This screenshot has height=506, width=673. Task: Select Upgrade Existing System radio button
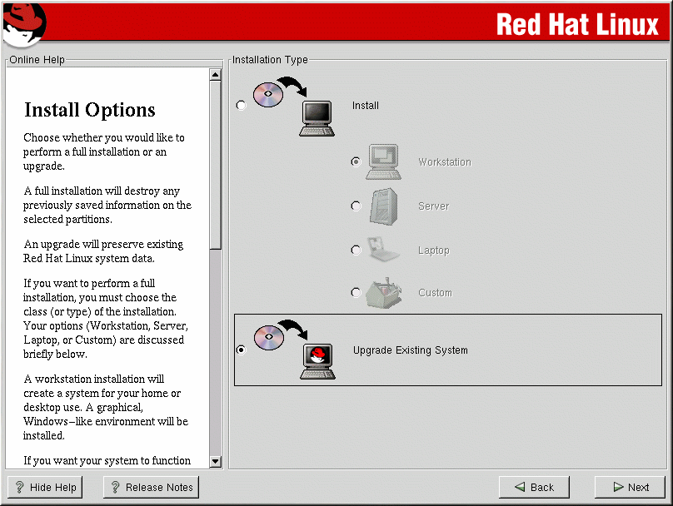(242, 350)
